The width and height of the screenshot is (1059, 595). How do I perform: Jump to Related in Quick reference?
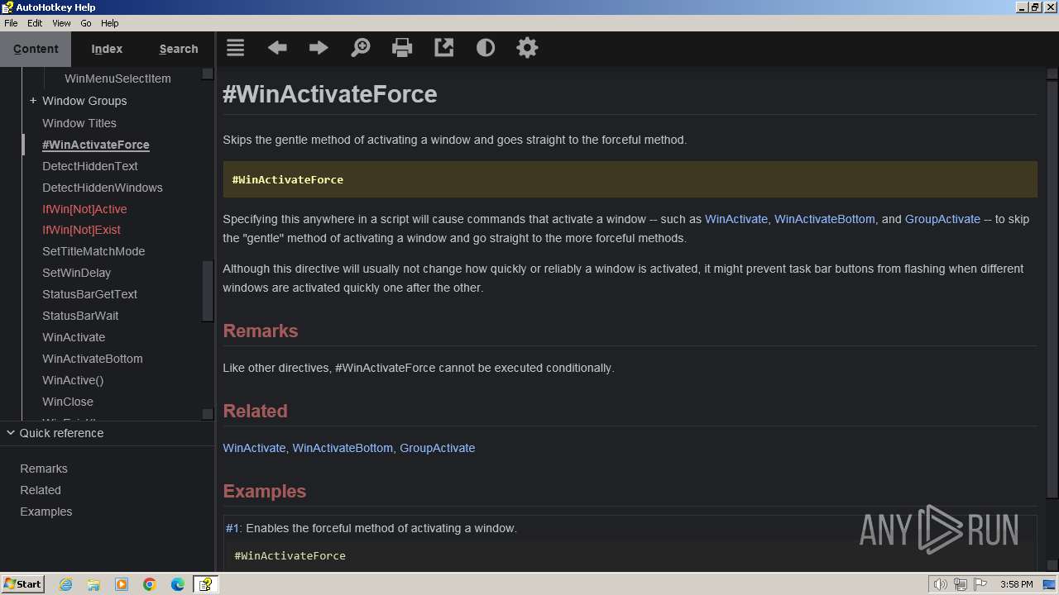41,490
